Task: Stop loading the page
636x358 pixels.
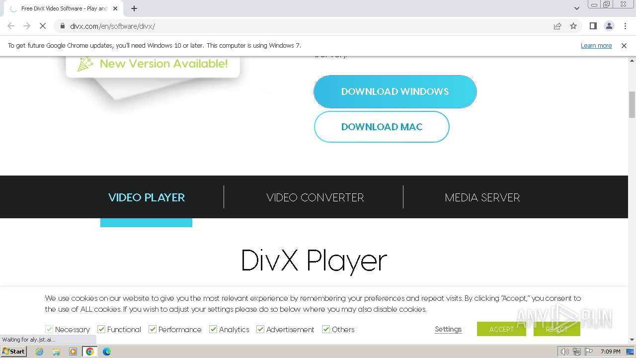Action: pos(43,26)
